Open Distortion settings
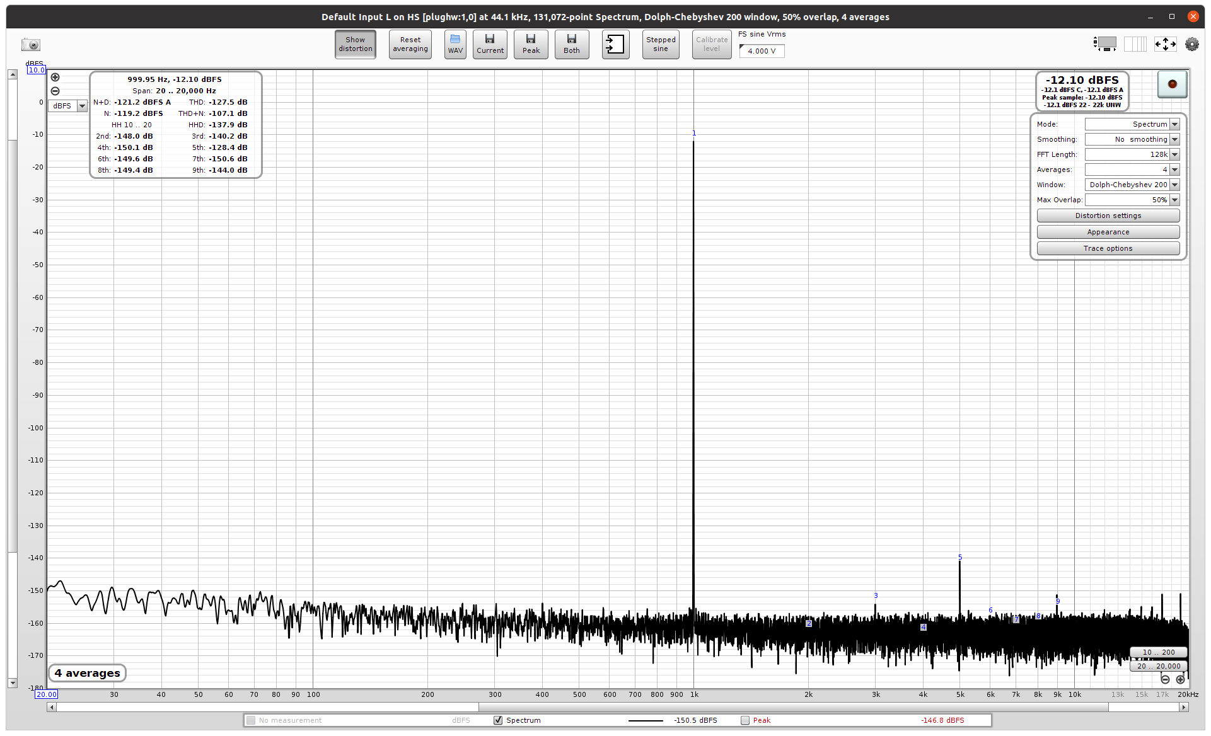1211x736 pixels. [1108, 216]
